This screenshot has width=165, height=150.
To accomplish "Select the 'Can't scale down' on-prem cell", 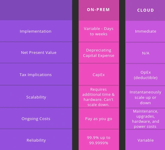I will point(99,97).
